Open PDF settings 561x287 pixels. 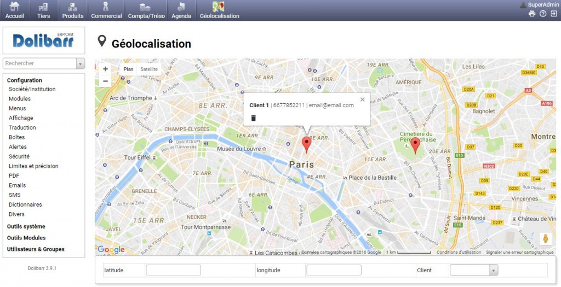pos(14,176)
